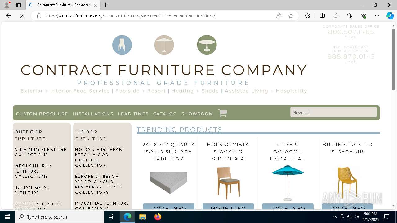This screenshot has width=397, height=223.
Task: Open Copilot sidebar icon
Action: [390, 16]
